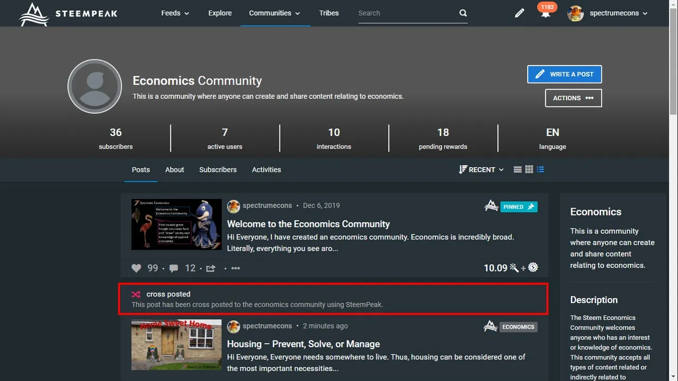
Task: Open the pencil compose icon in header
Action: point(520,13)
